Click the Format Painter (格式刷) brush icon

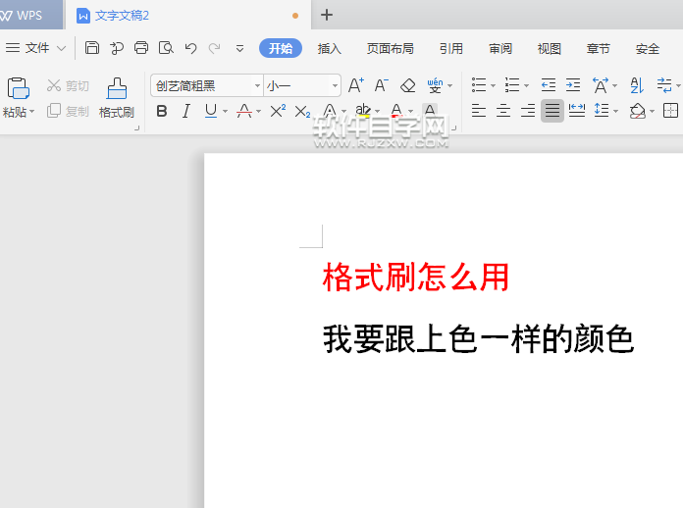[x=117, y=88]
